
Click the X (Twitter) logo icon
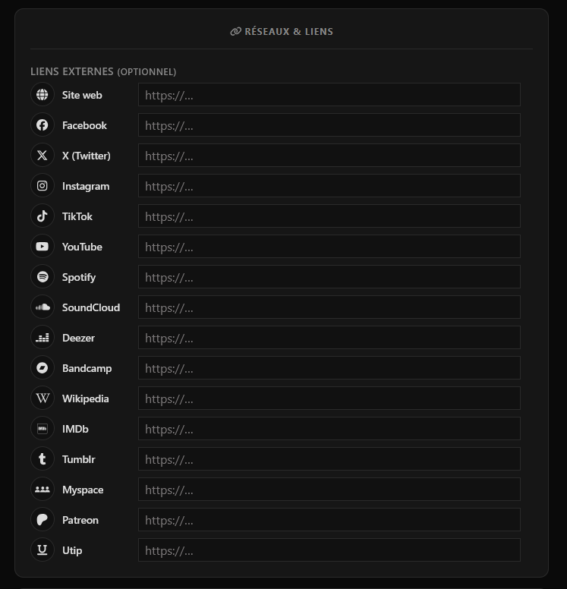[x=42, y=156]
